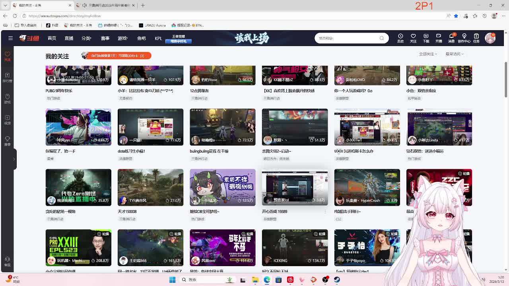Open 消息 messages bell icon

pyautogui.click(x=451, y=38)
